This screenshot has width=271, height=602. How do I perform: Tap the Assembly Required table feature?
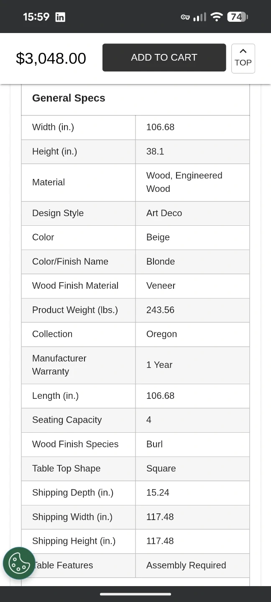click(x=186, y=565)
